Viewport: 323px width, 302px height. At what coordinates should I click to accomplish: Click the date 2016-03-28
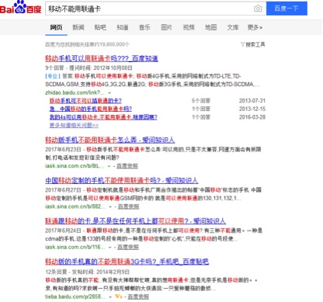click(x=252, y=117)
